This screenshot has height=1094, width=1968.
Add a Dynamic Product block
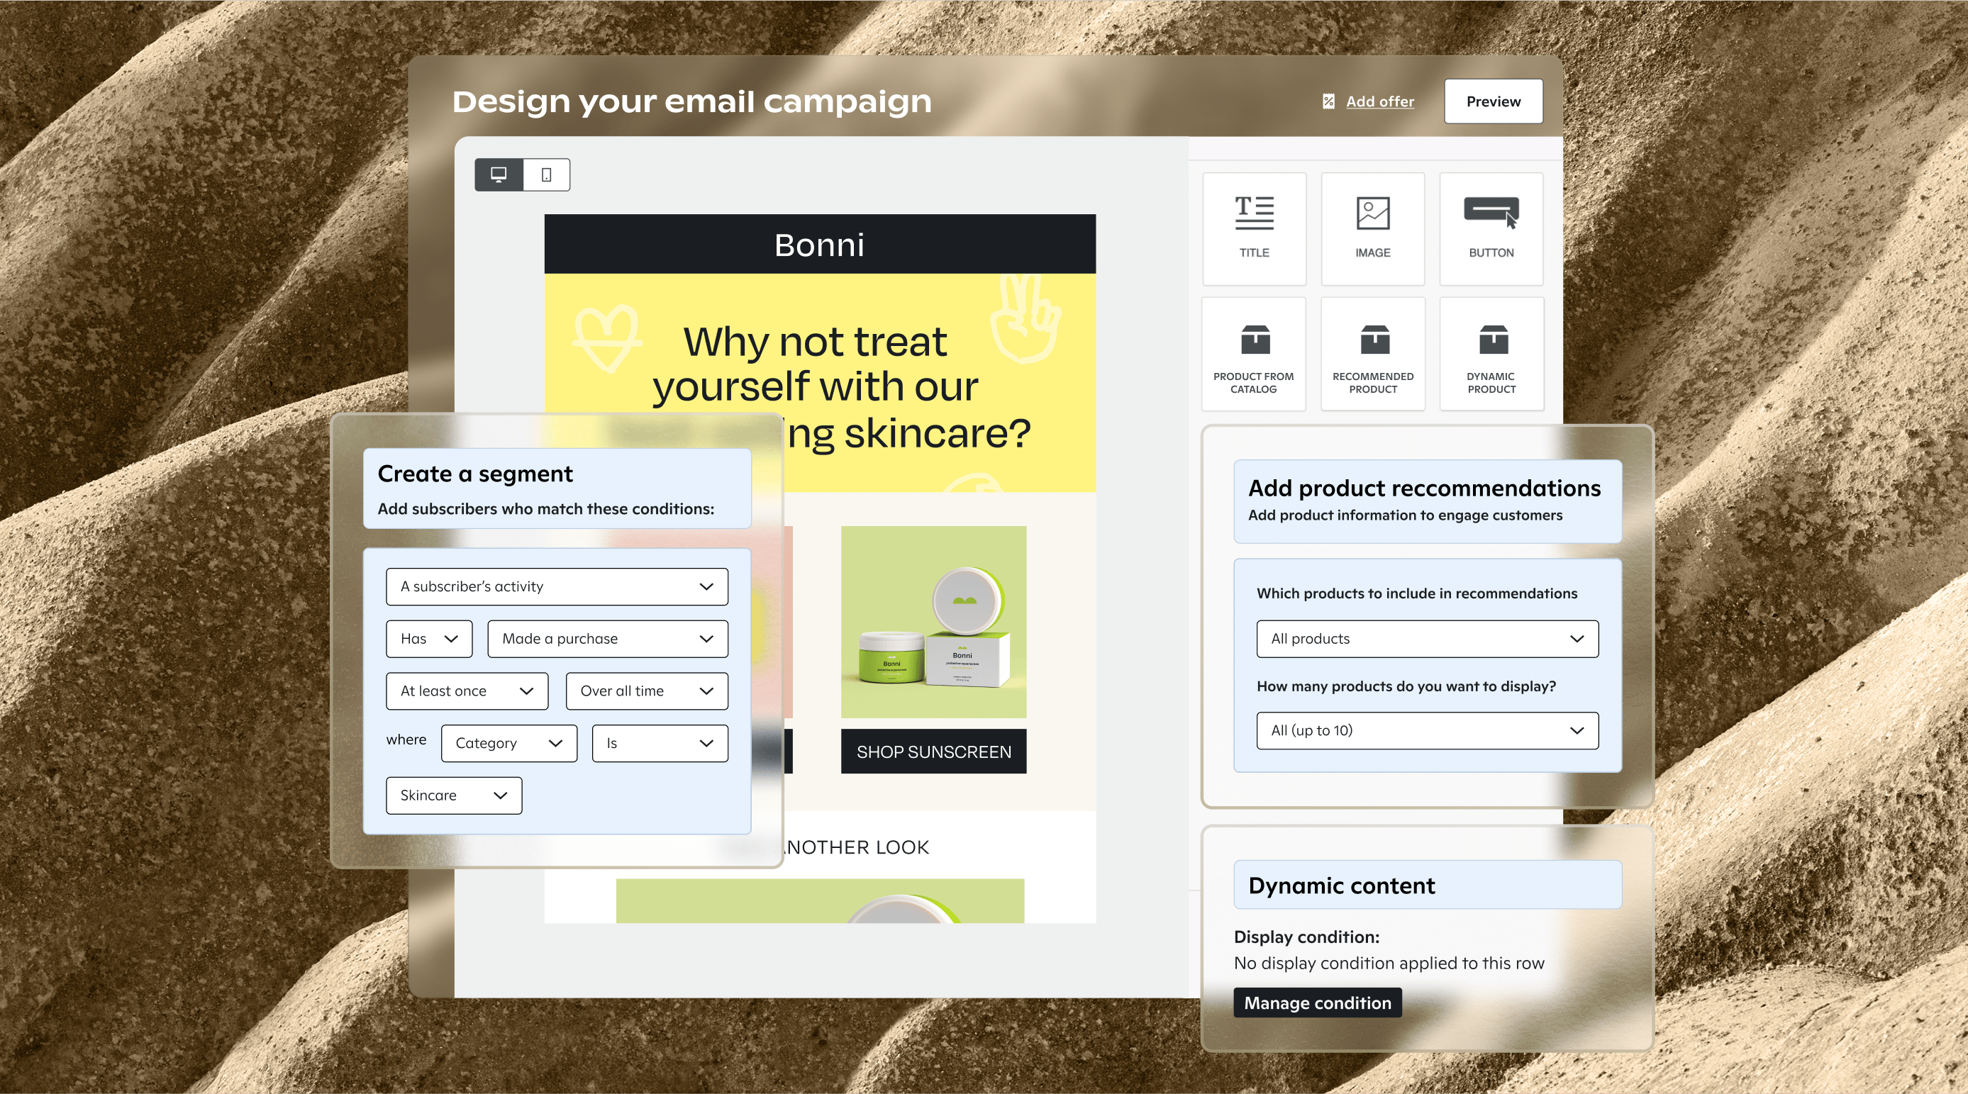pos(1491,355)
